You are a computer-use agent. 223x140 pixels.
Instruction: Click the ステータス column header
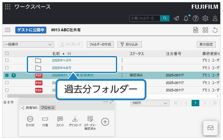137,54
